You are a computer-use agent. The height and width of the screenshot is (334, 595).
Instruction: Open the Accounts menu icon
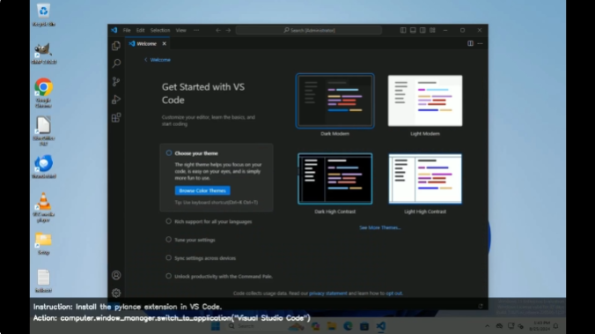[x=116, y=275]
